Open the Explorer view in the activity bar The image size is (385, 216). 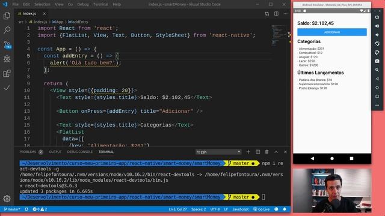(x=7, y=16)
